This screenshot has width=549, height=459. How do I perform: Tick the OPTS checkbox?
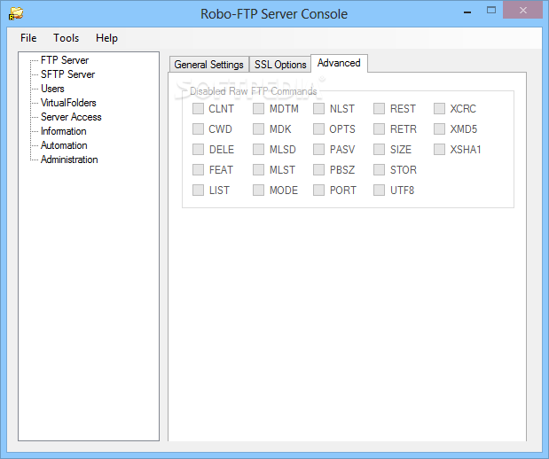318,128
